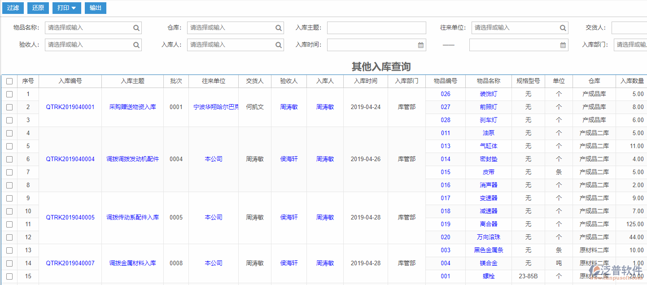Viewport: 647px width, 285px height.
Task: Click the search icon beside 物品名称 field
Action: tap(136, 28)
